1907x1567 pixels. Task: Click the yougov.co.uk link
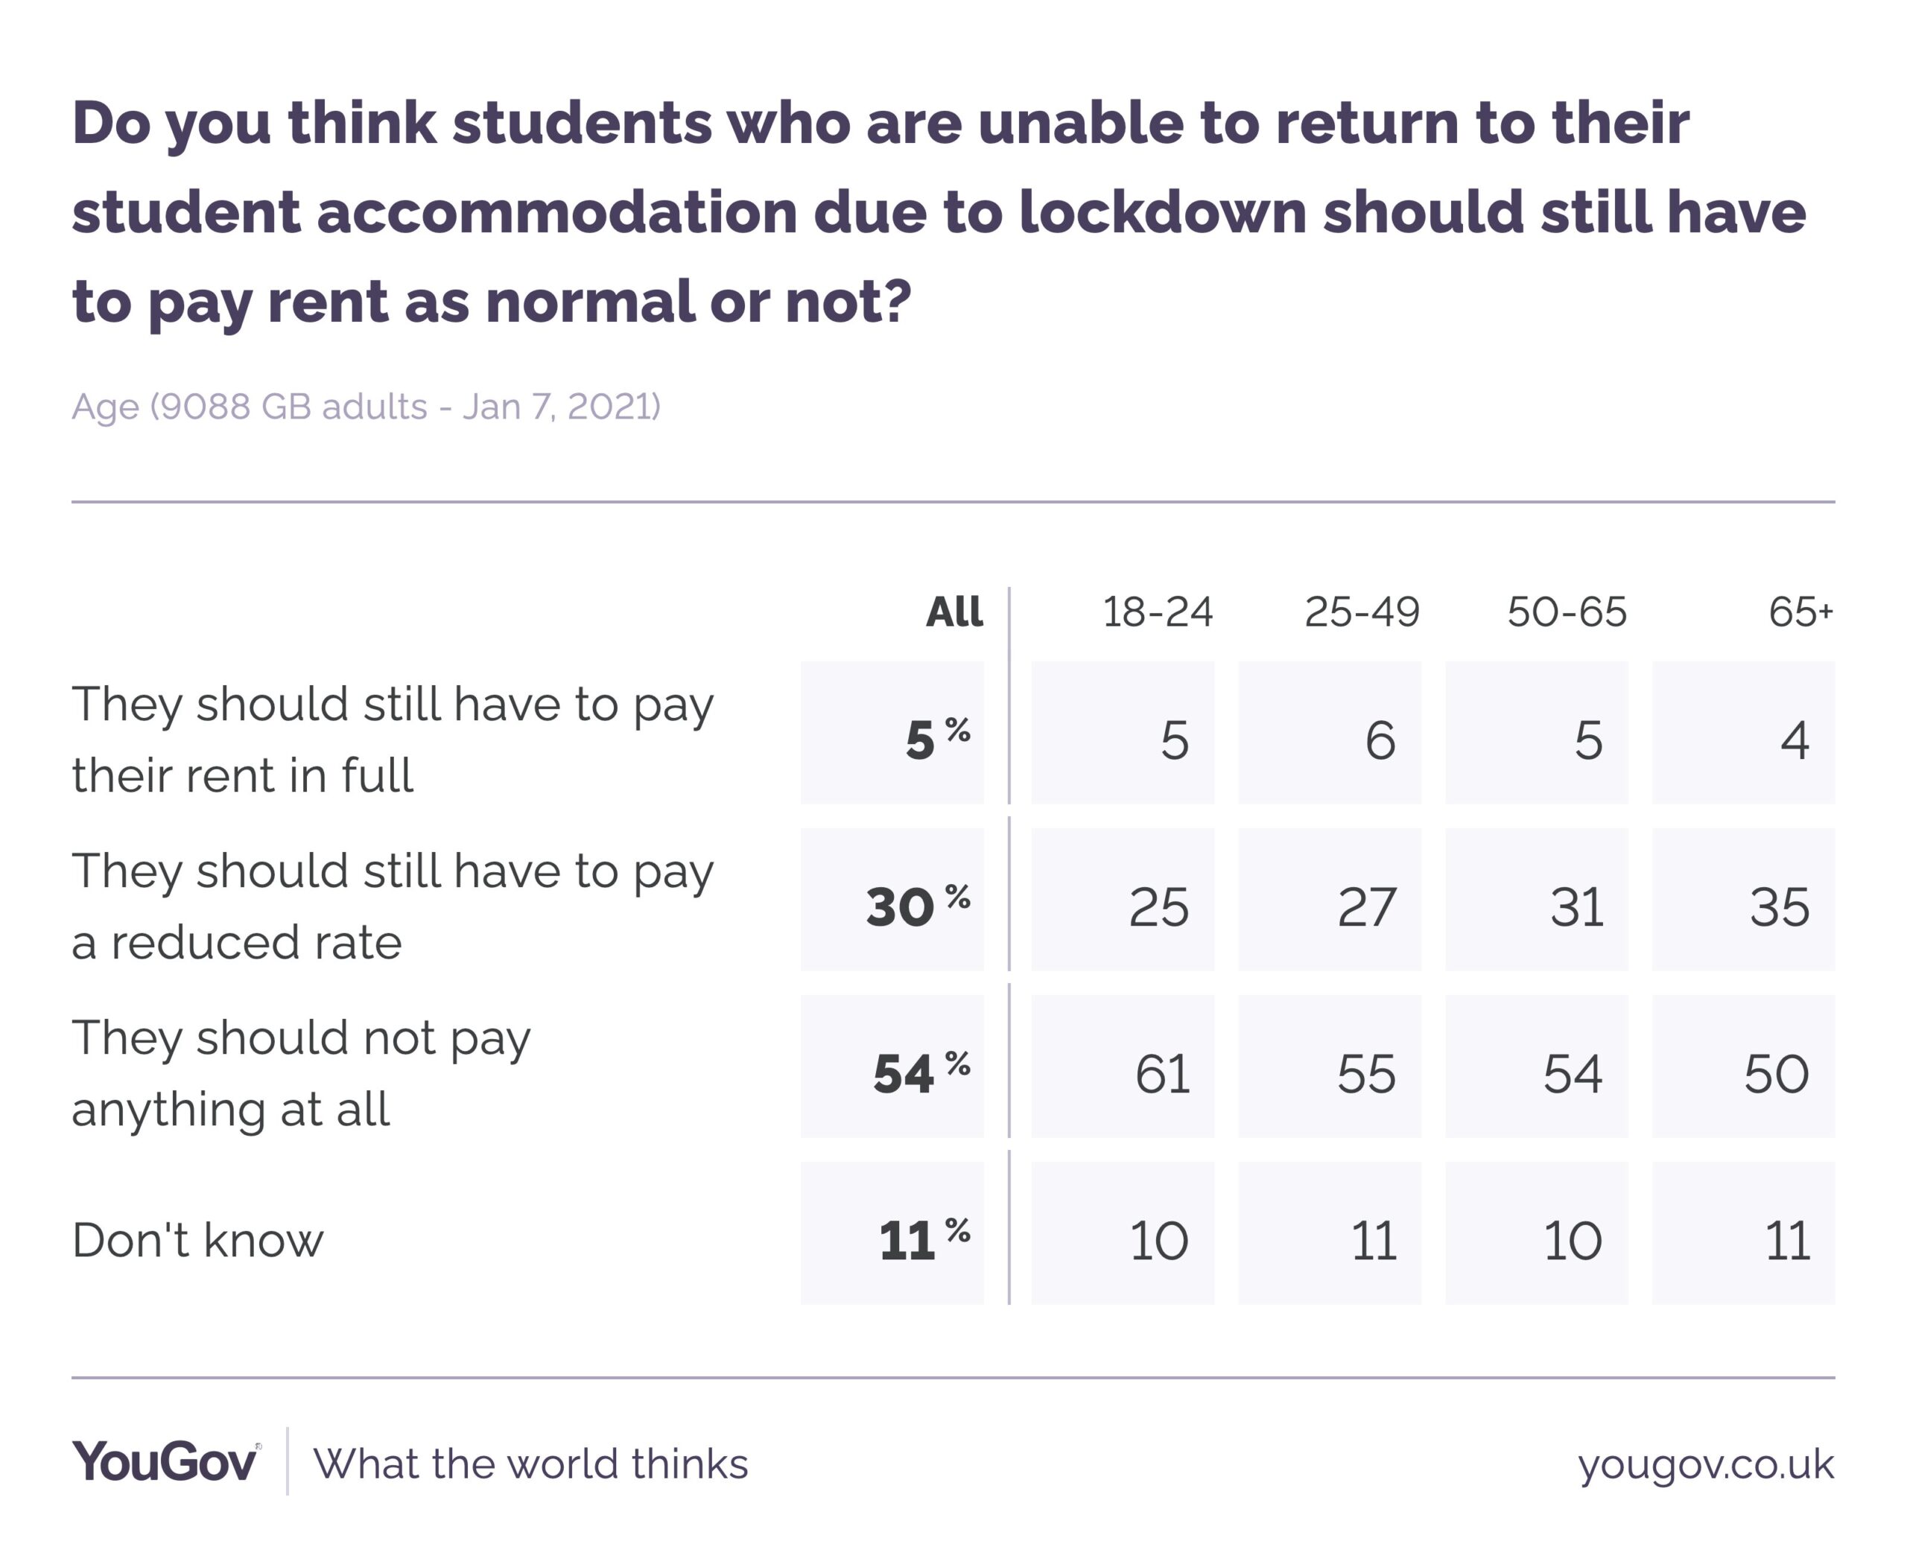[1706, 1463]
